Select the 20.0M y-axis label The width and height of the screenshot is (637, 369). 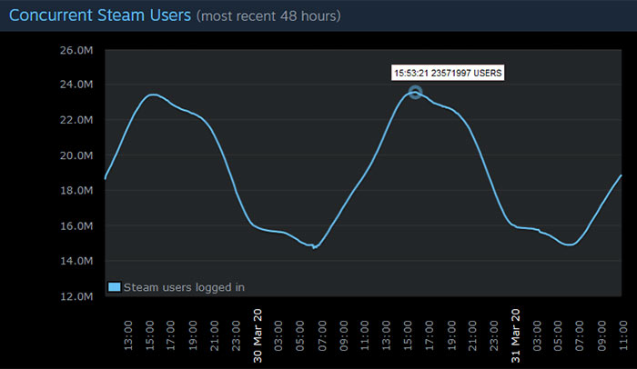coord(76,155)
